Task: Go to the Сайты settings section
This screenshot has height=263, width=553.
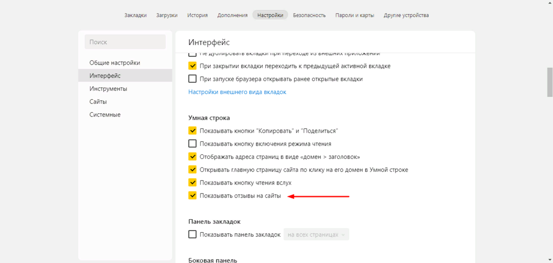Action: click(x=98, y=101)
